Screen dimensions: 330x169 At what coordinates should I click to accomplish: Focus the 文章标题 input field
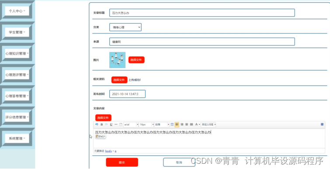[x=202, y=13]
